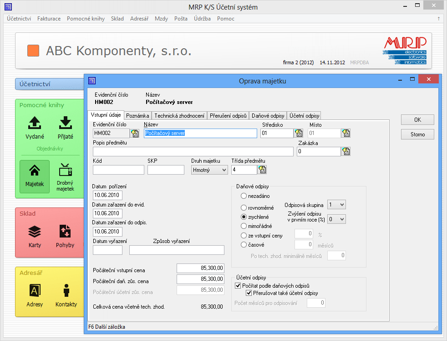Click into Datum zařazení do evid. field
The width and height of the screenshot is (447, 341).
[x=107, y=213]
